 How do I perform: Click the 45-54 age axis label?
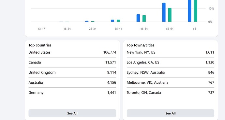[x=144, y=29]
